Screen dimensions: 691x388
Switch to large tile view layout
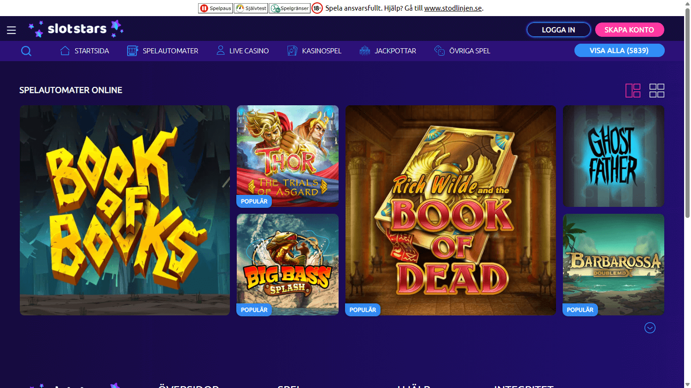[x=633, y=90]
